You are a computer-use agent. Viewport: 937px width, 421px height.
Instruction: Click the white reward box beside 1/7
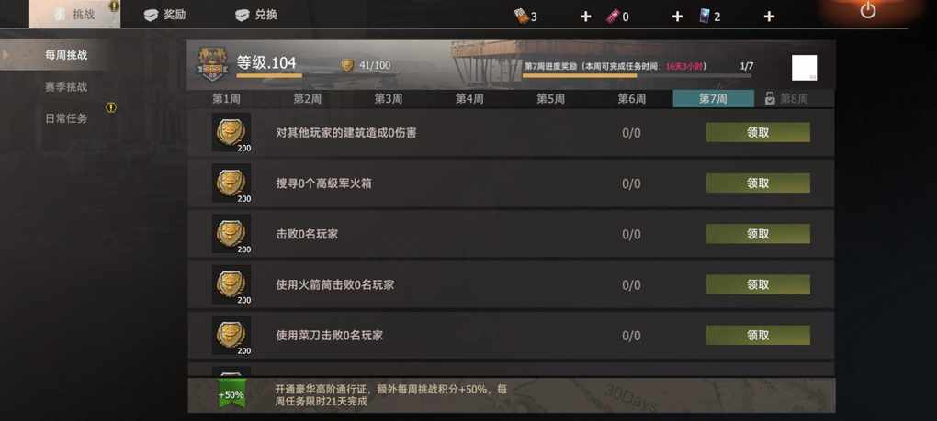pyautogui.click(x=805, y=67)
